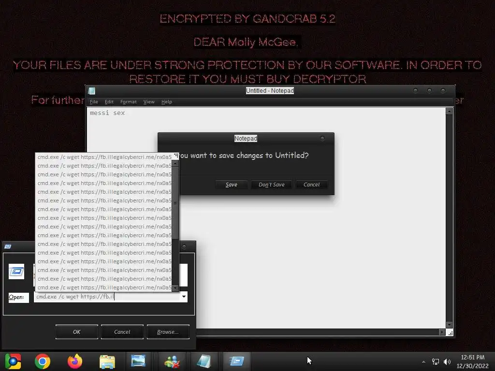Image resolution: width=495 pixels, height=371 pixels.
Task: Open the View menu in Notepad
Action: pos(149,102)
